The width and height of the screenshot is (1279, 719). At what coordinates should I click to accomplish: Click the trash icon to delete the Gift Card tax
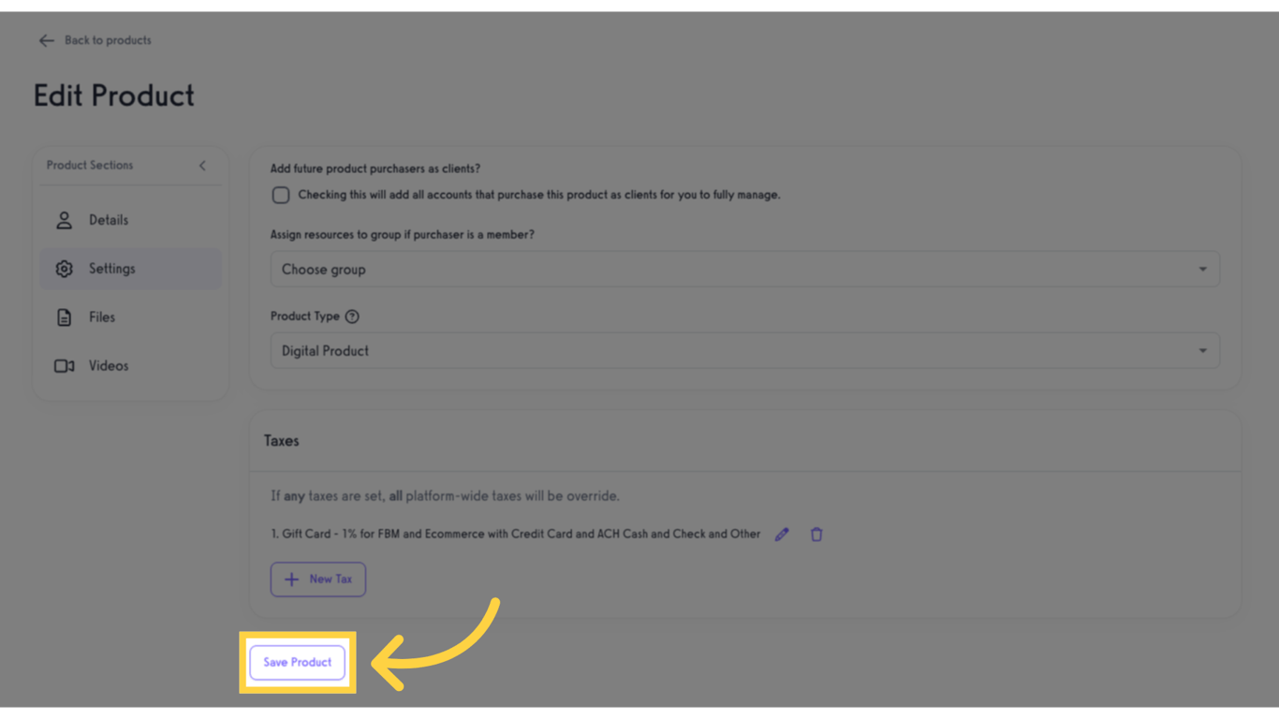(x=816, y=534)
